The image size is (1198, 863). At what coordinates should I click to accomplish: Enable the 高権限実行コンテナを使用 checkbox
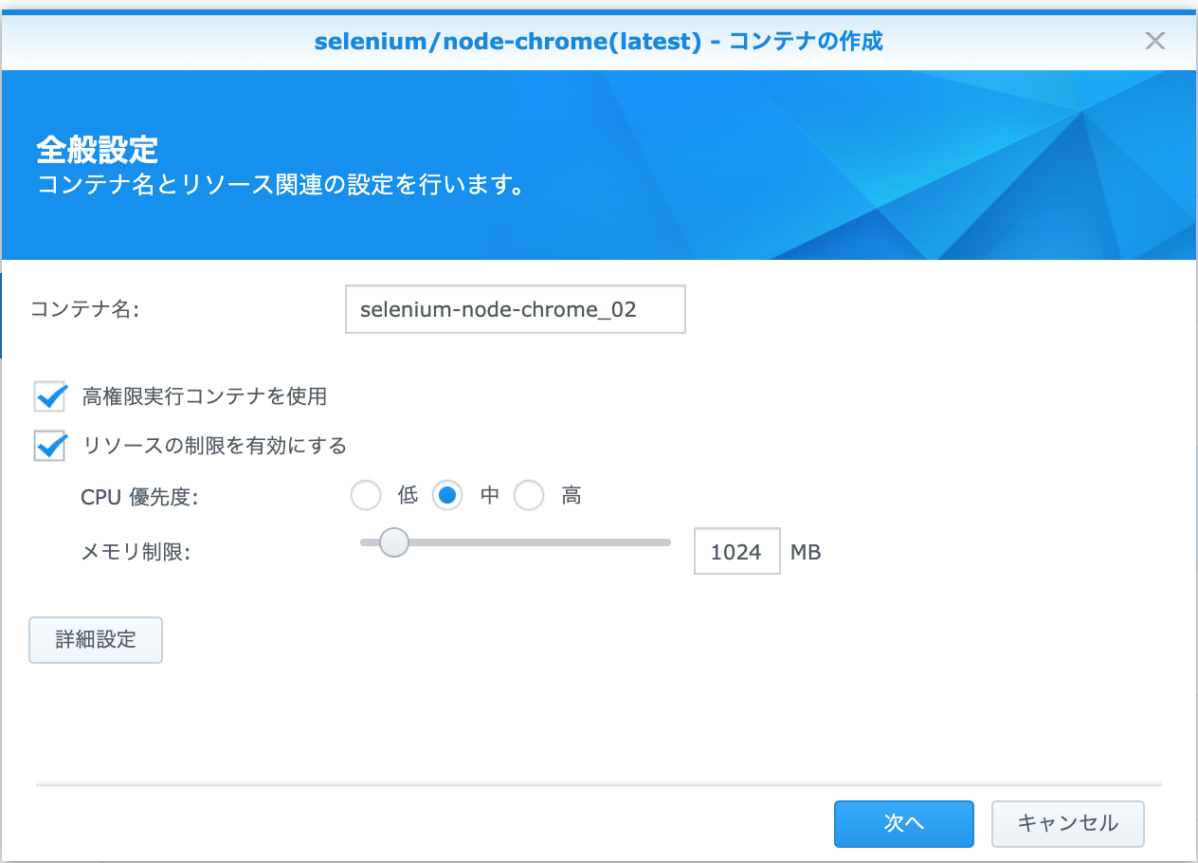click(49, 396)
